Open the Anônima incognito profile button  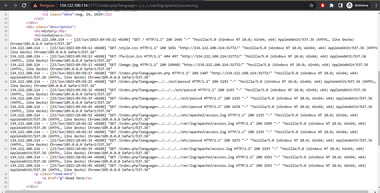coord(358,5)
